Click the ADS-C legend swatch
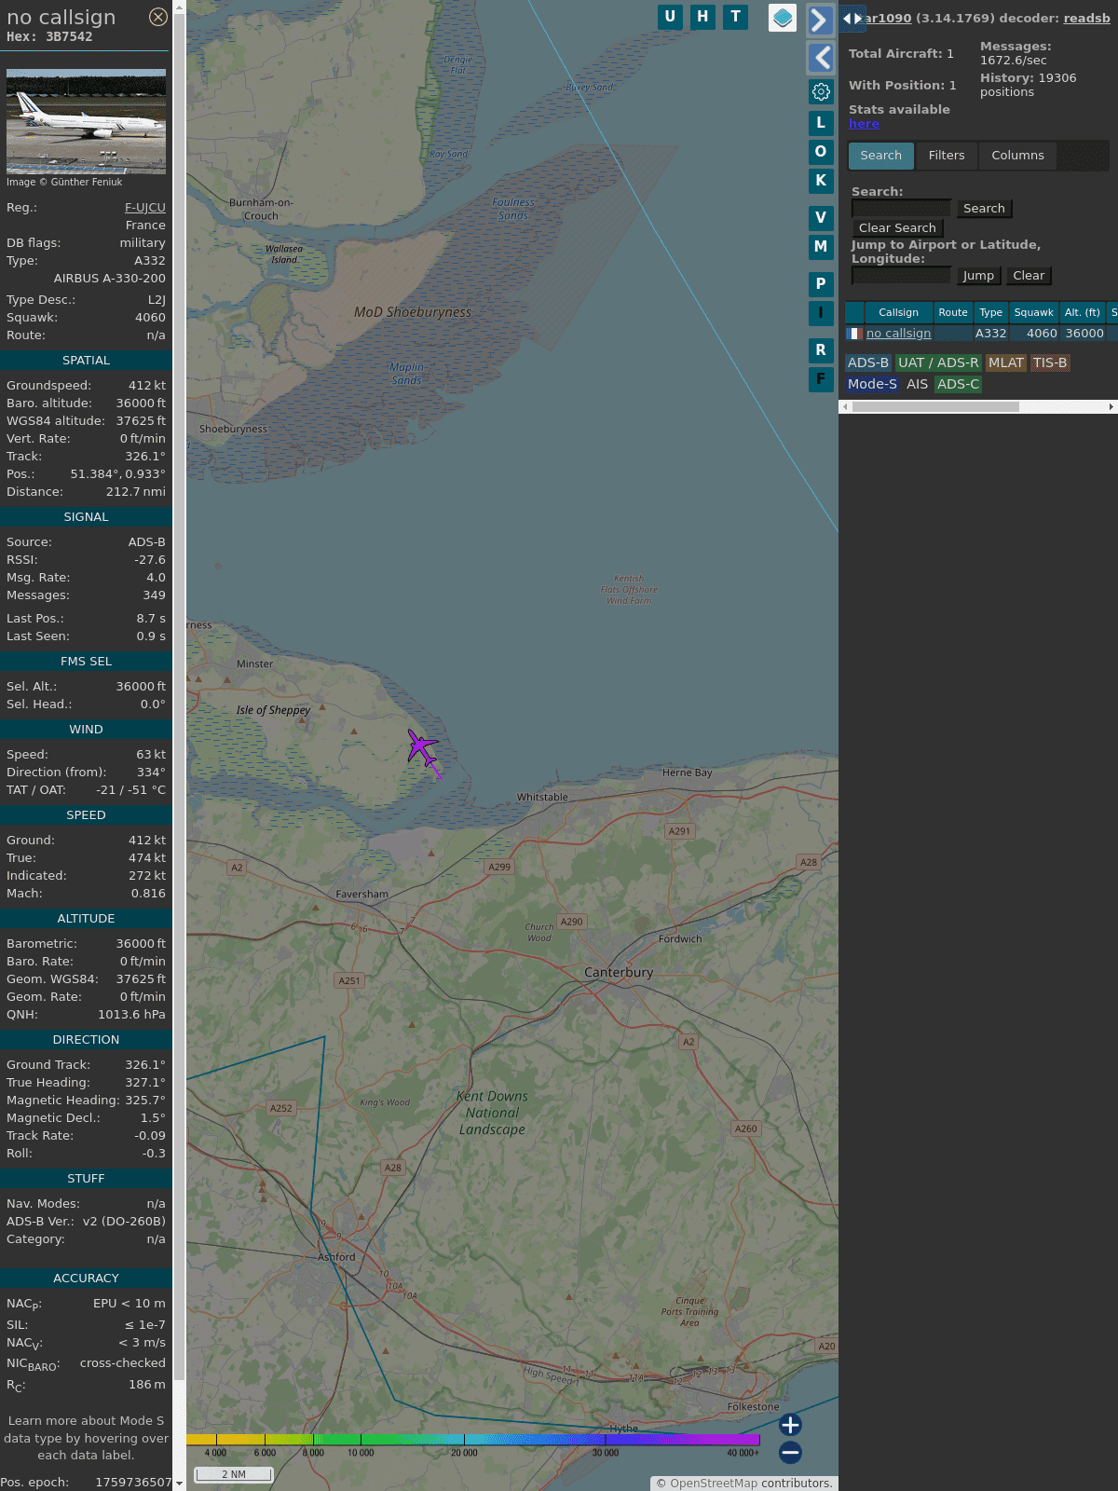 tap(958, 384)
